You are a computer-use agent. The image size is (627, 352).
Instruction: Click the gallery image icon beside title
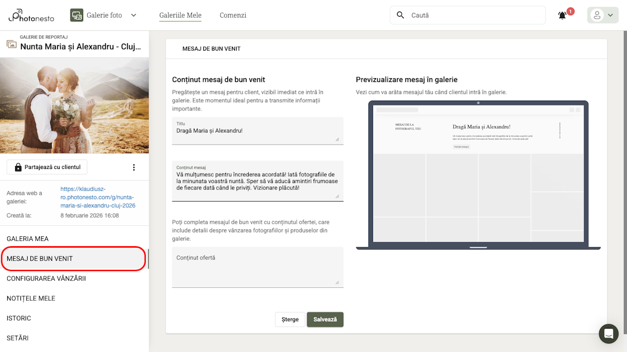[11, 44]
